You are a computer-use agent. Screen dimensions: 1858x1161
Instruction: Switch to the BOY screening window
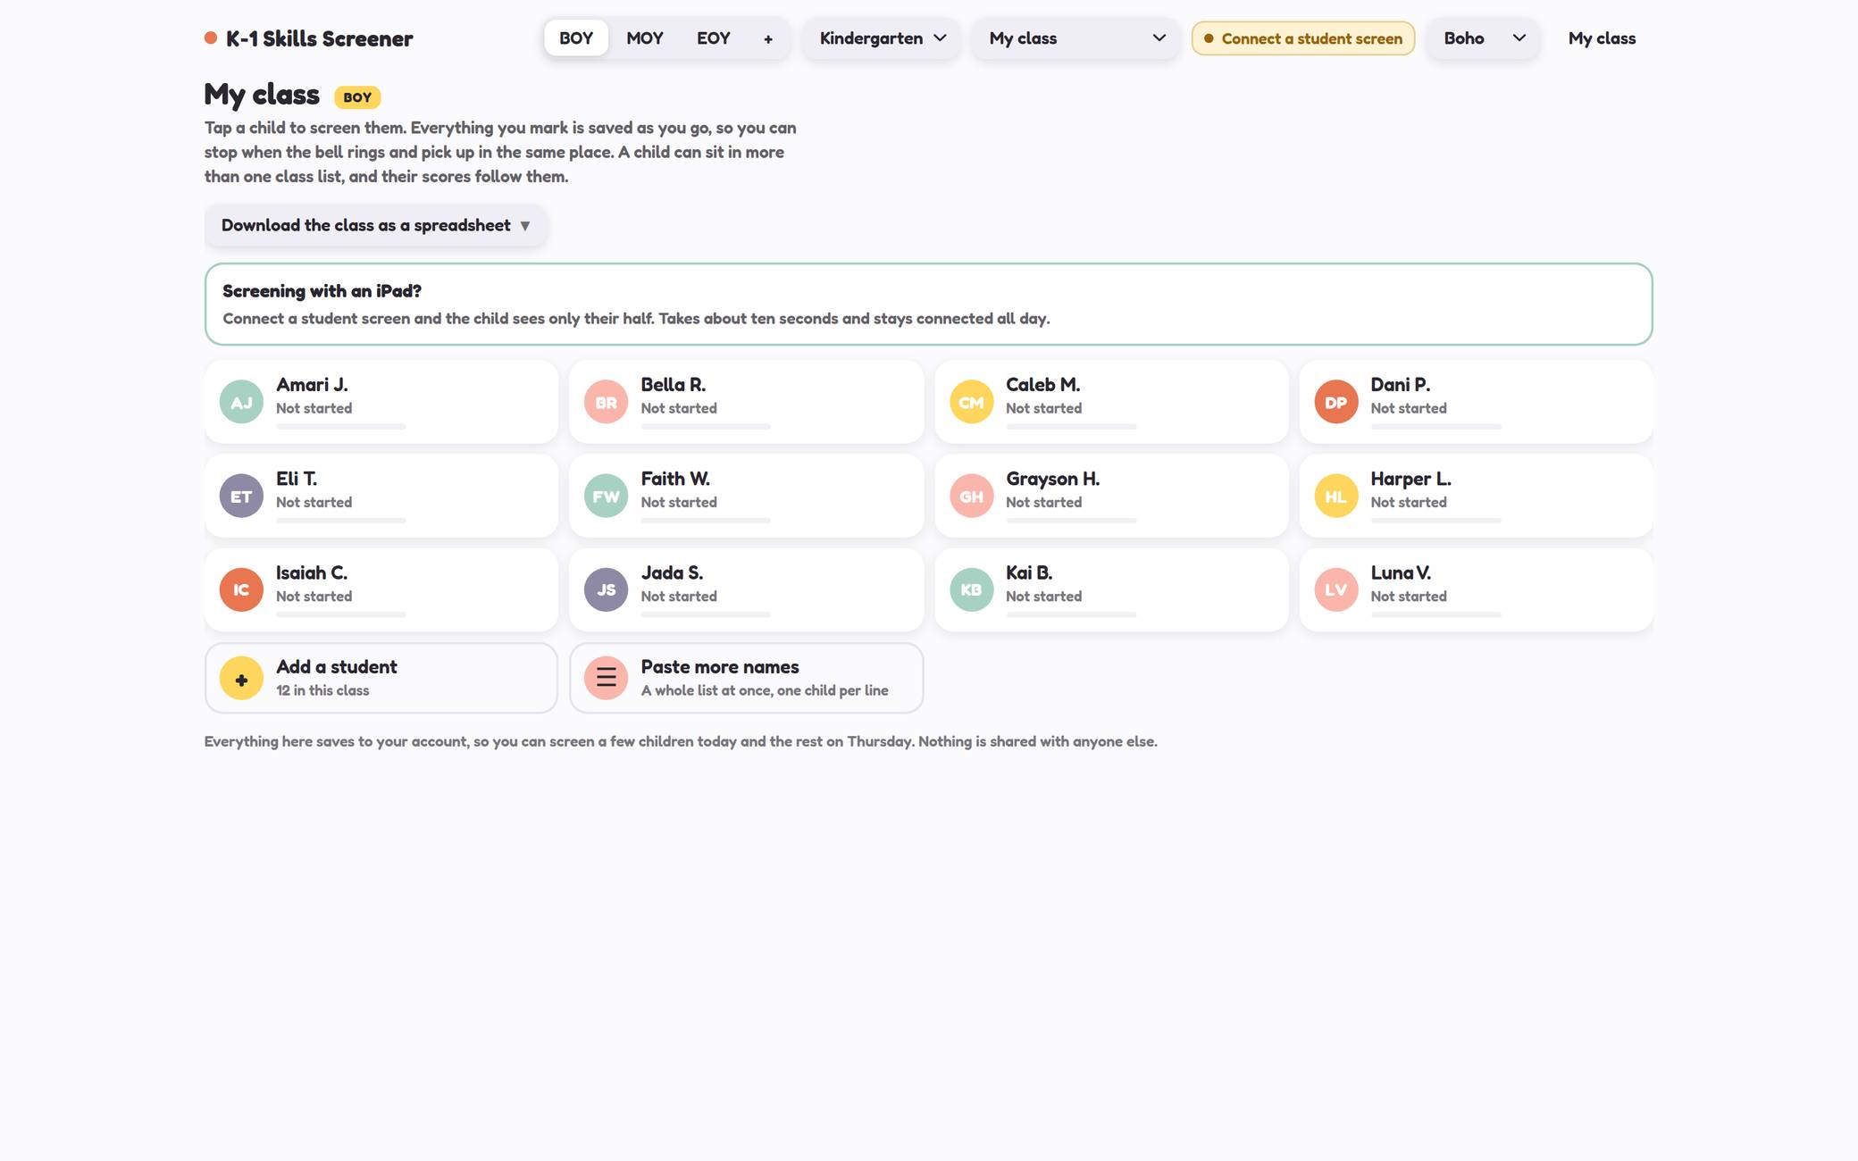point(576,38)
